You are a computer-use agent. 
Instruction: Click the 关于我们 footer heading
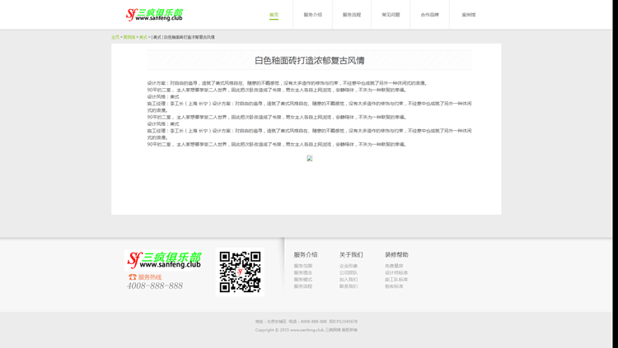click(351, 255)
